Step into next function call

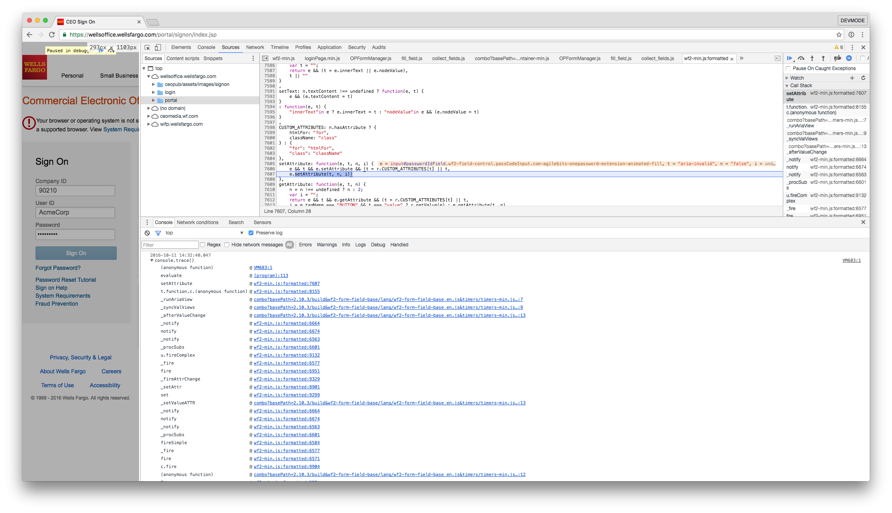(812, 59)
